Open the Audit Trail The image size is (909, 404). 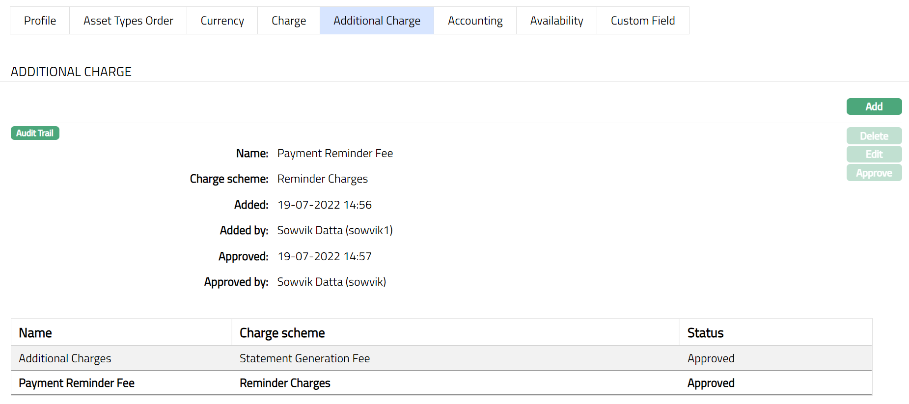point(35,133)
